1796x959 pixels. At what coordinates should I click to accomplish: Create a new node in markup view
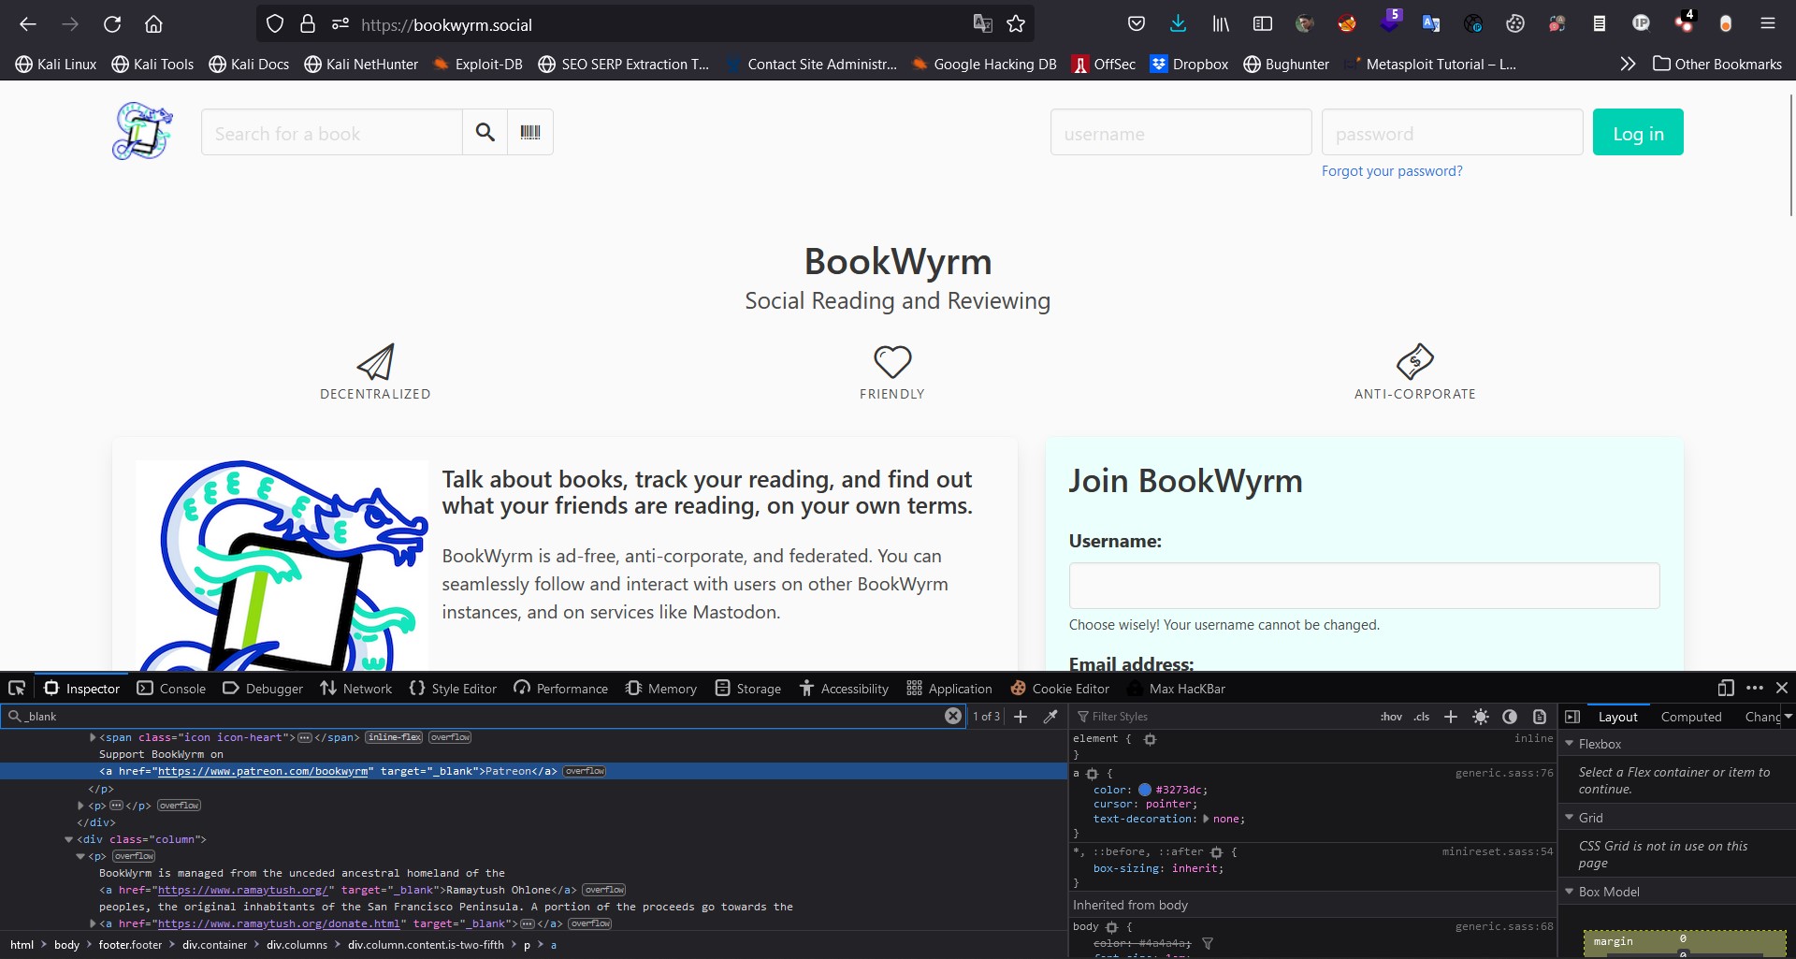pyautogui.click(x=1021, y=716)
